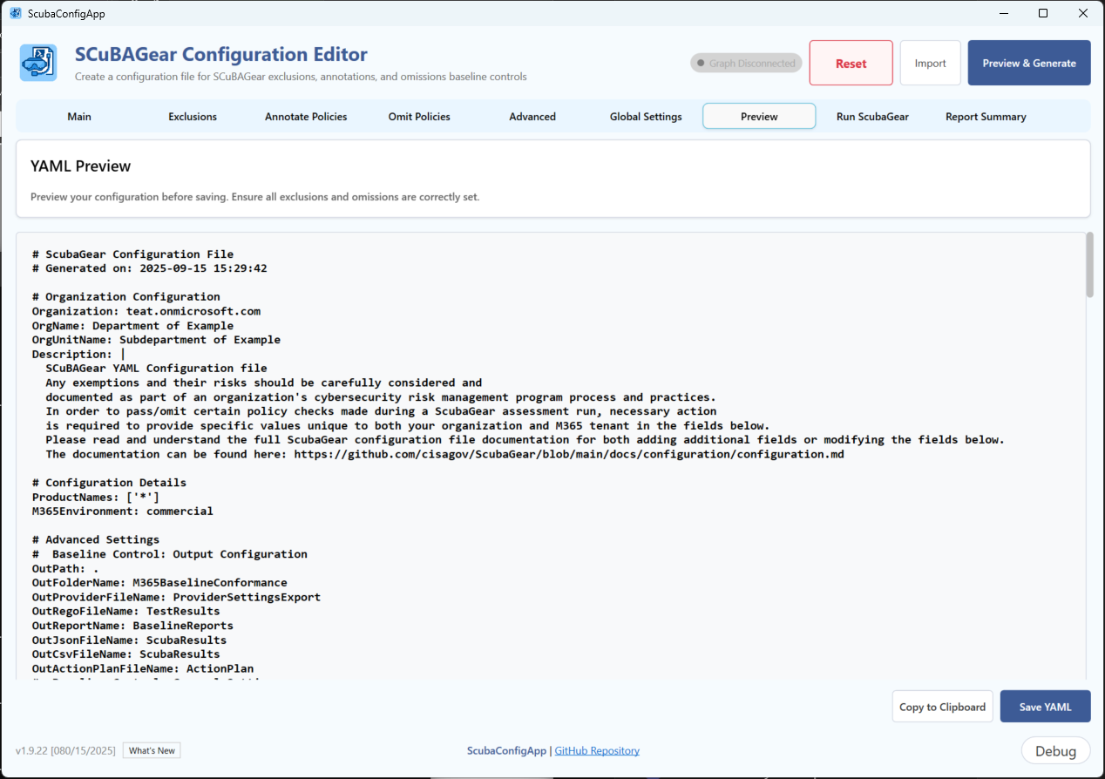1105x779 pixels.
Task: Click the Preview & Generate button
Action: pos(1028,63)
